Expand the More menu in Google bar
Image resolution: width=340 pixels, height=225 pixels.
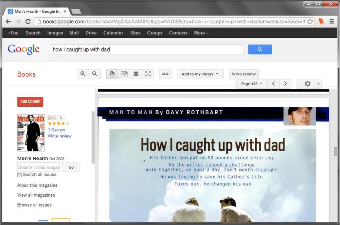[201, 33]
